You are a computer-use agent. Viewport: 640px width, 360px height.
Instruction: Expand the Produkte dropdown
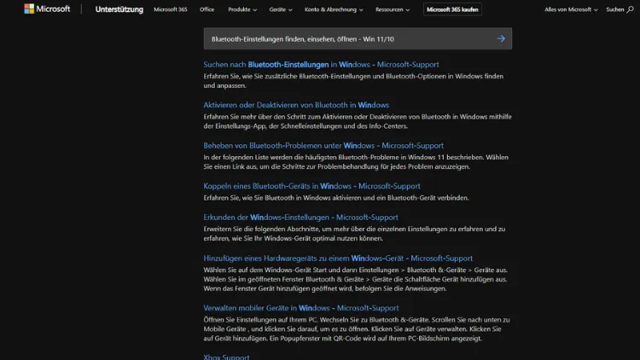pyautogui.click(x=242, y=9)
